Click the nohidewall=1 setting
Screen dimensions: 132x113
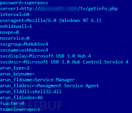pos(16,26)
